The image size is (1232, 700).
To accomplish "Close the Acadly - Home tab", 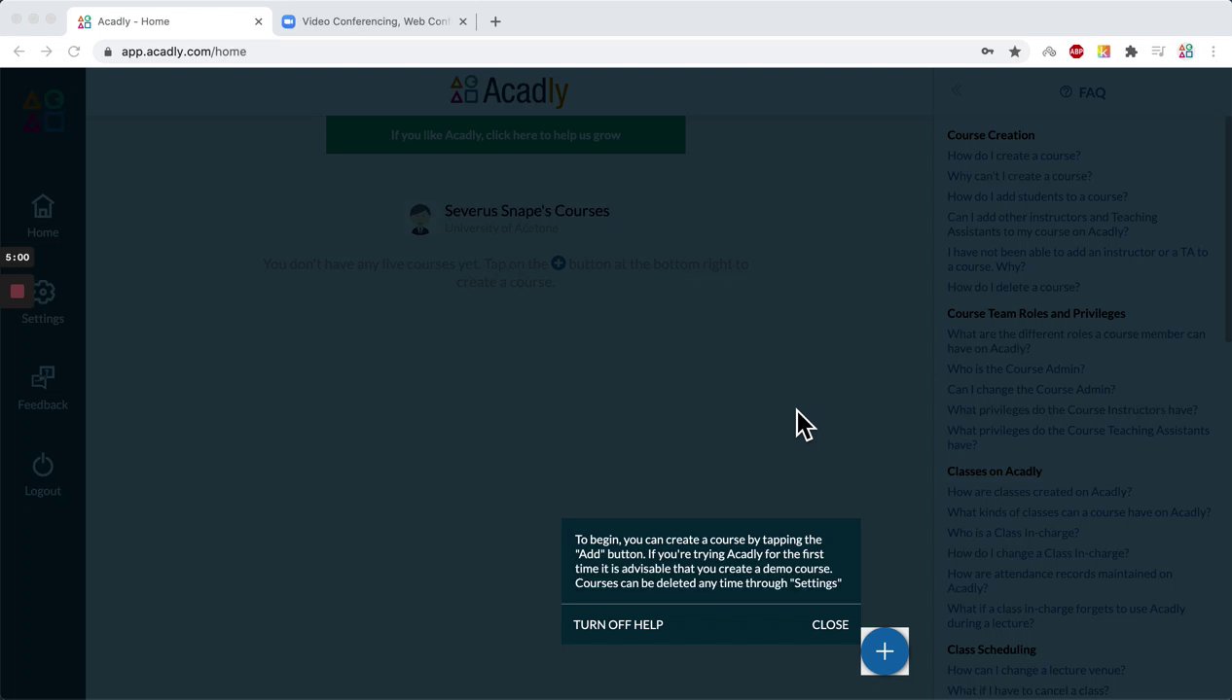I will (259, 21).
